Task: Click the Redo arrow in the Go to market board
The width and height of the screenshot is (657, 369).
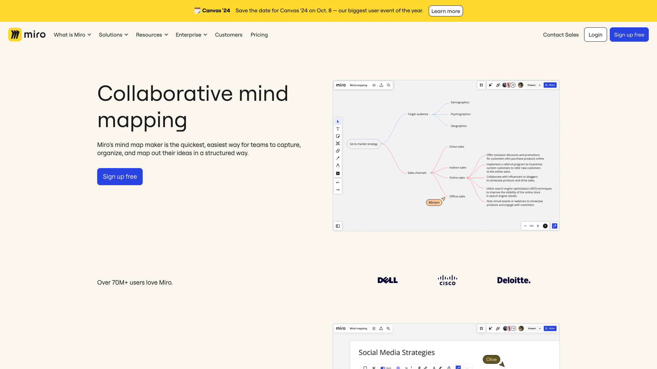Action: [x=338, y=190]
